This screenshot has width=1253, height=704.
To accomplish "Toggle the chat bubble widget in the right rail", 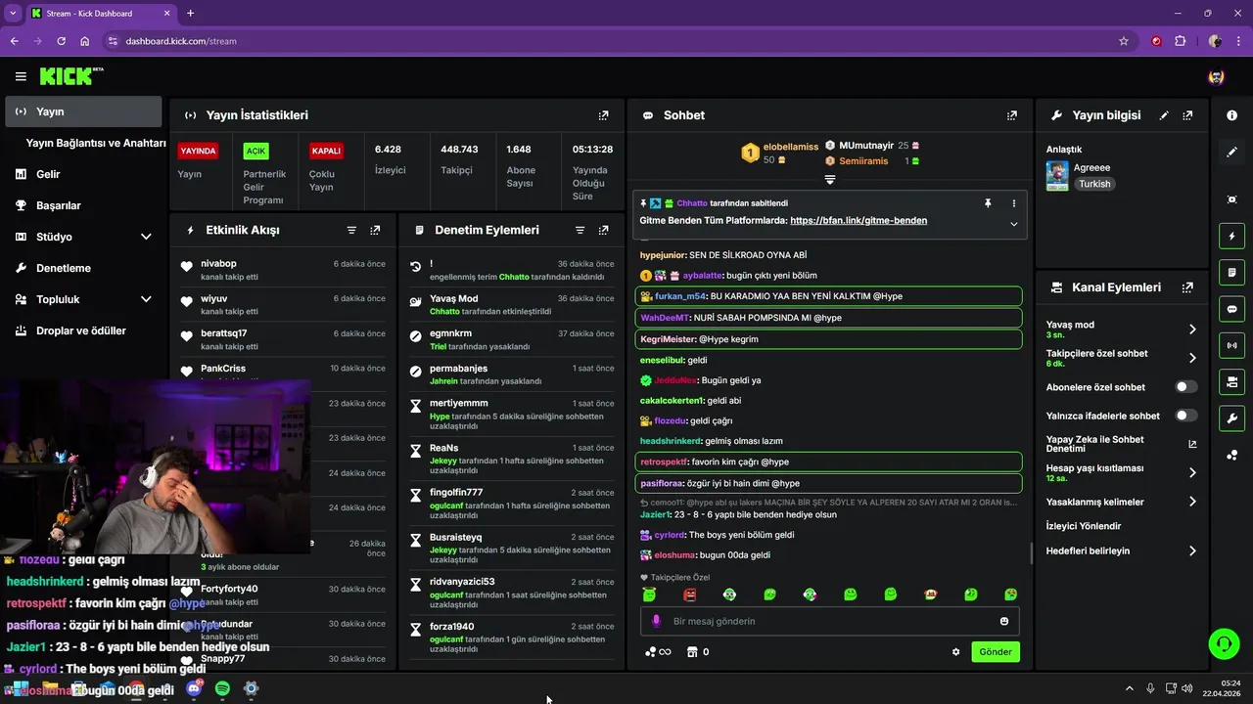I will click(x=1232, y=309).
